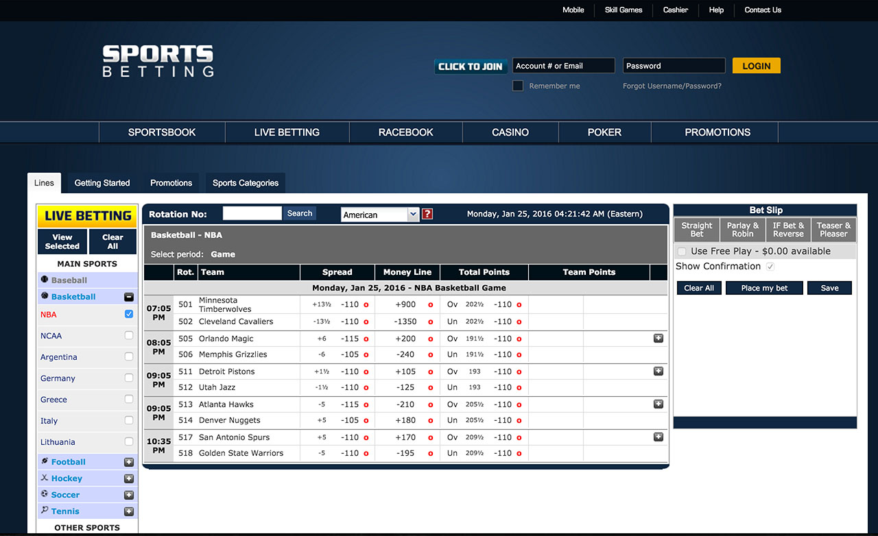Select Denver Nuggets +180 money line radio
The height and width of the screenshot is (536, 878).
click(x=431, y=421)
